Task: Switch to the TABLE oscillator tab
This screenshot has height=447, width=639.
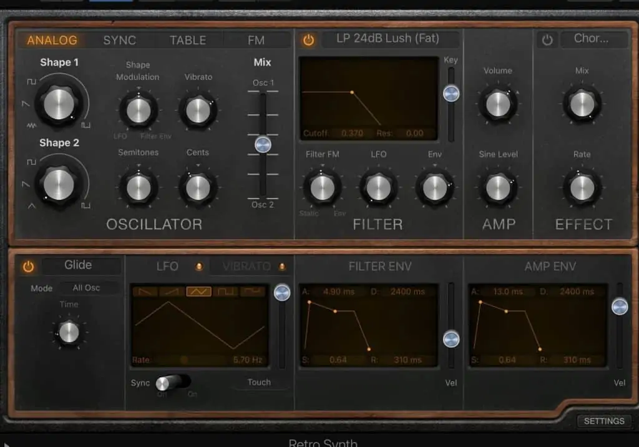Action: tap(188, 40)
